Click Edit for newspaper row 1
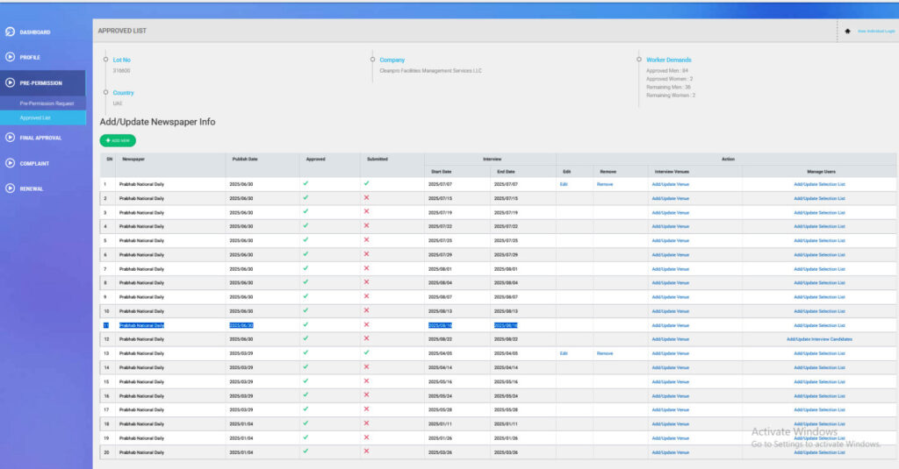 tap(565, 184)
